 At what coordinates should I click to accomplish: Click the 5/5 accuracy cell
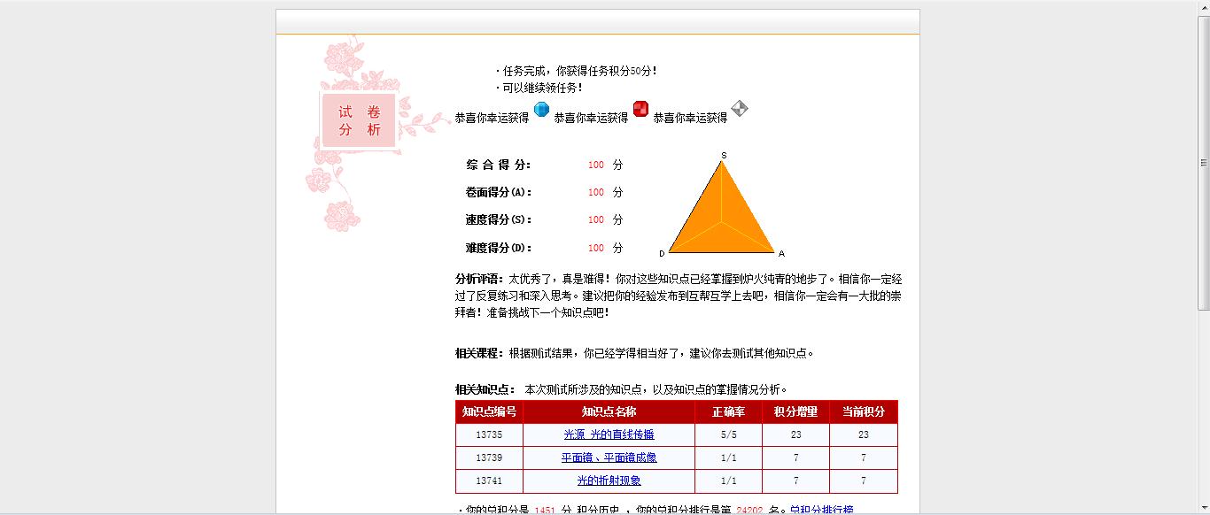pos(728,434)
